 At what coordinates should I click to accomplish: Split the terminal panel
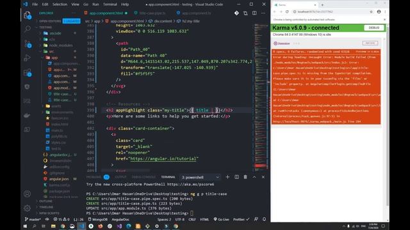point(236,177)
